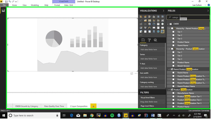Collapse the Parent Product Categorization folder
This screenshot has width=211, height=119.
(x=169, y=69)
